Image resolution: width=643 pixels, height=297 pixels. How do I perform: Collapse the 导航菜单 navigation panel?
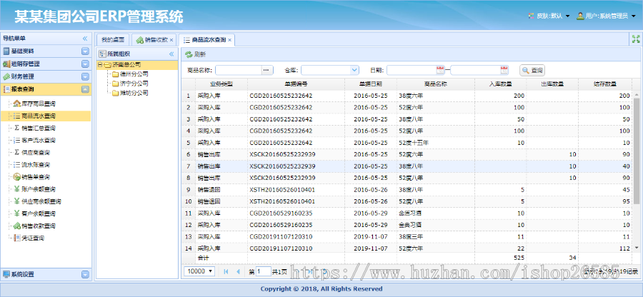pyautogui.click(x=85, y=38)
